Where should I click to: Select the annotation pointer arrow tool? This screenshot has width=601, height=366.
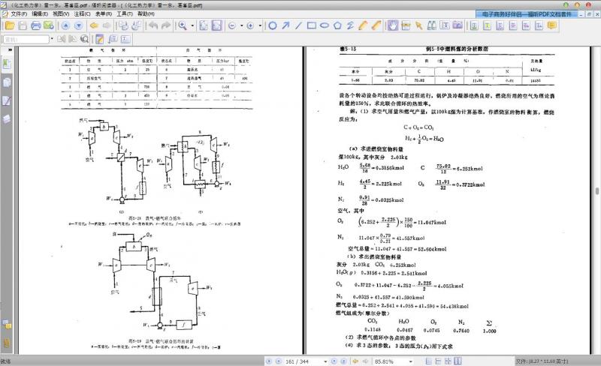(418, 25)
